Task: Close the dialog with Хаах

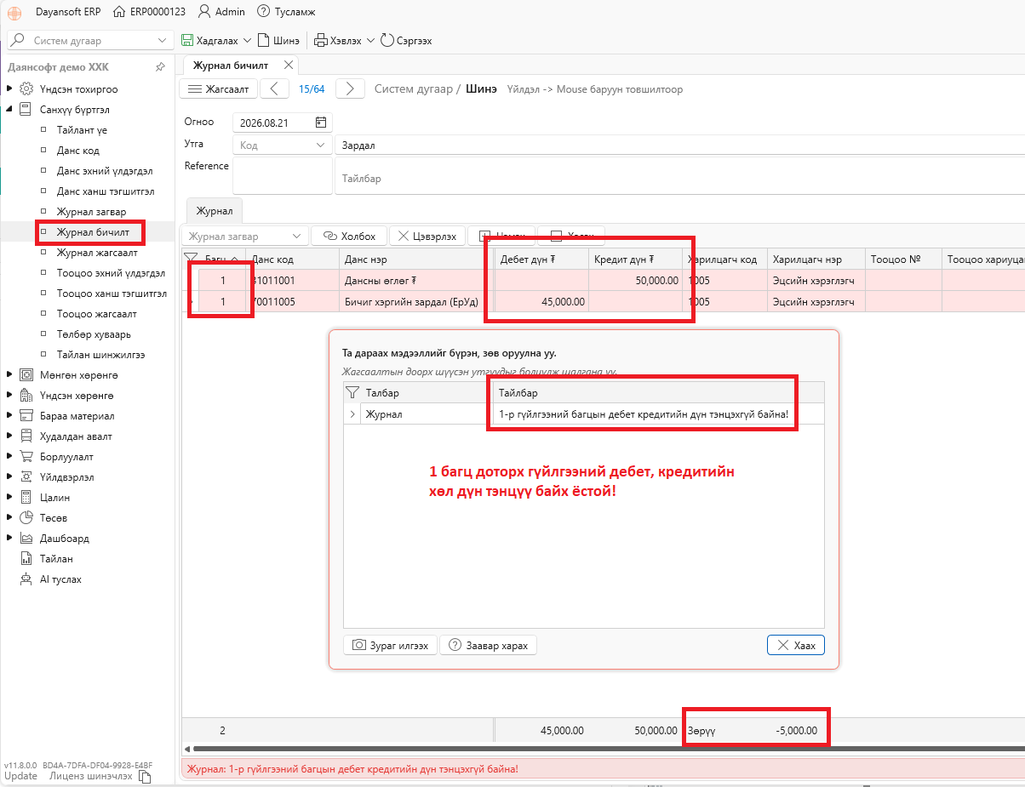Action: 796,646
